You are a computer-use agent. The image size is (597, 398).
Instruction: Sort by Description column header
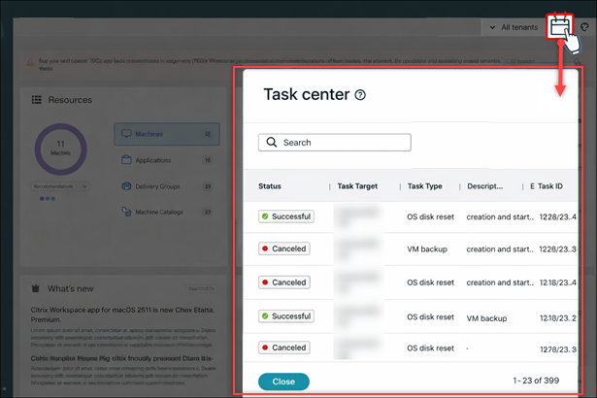coord(484,186)
